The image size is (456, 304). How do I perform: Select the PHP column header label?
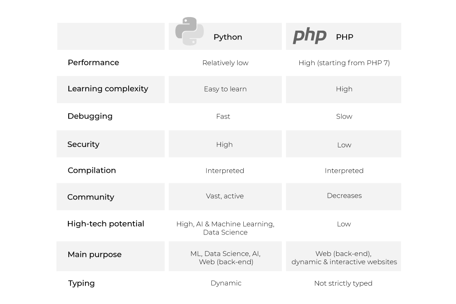(344, 37)
